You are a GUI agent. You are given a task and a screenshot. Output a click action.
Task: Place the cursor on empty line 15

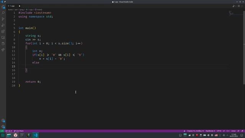pos(123,66)
